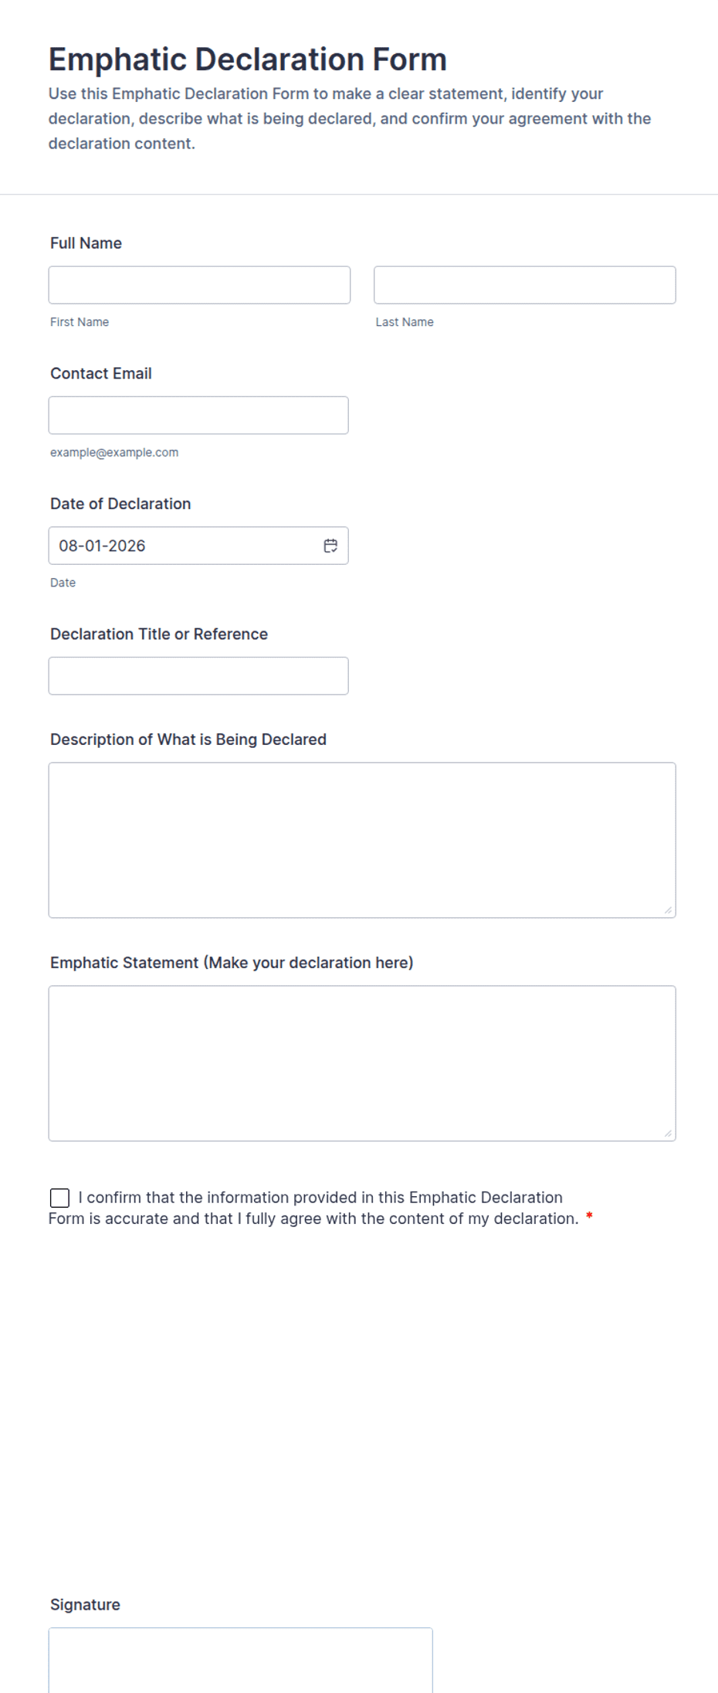
Task: Select the Date of Declaration field
Action: pos(198,546)
